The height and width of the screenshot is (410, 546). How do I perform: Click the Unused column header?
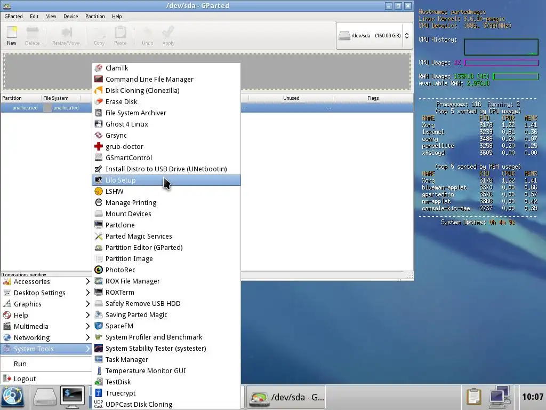coord(291,98)
